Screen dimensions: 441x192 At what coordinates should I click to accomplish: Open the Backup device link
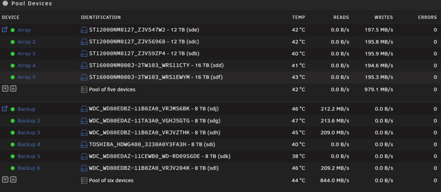pyautogui.click(x=26, y=109)
